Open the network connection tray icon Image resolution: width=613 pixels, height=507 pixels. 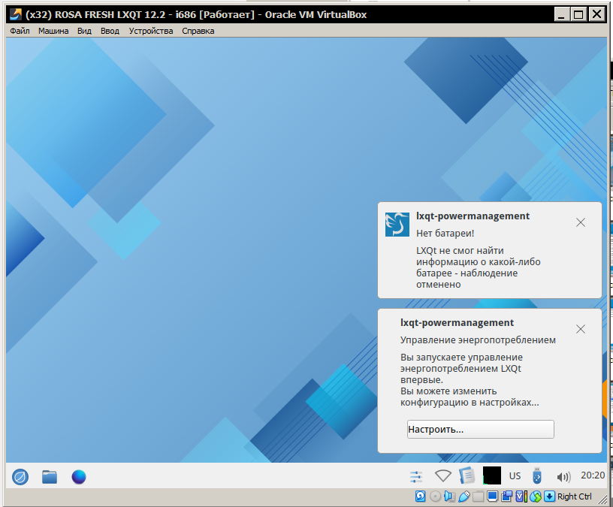pos(443,475)
